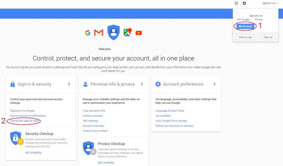Image resolution: width=283 pixels, height=166 pixels.
Task: Click the Google G logo icon
Action: 88,33
